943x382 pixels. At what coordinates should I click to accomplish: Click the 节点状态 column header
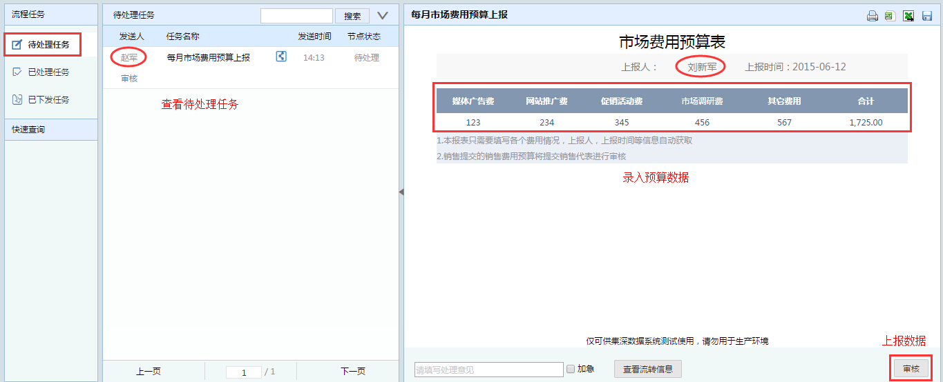(364, 36)
